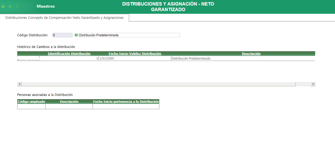Click the first green dot in the title bar
Image resolution: width=335 pixels, height=155 pixels.
point(3,7)
